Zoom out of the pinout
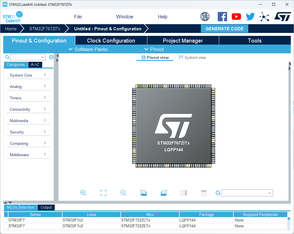 coord(123,193)
